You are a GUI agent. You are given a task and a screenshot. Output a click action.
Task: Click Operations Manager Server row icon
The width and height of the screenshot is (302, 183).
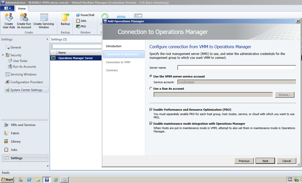tap(53, 58)
